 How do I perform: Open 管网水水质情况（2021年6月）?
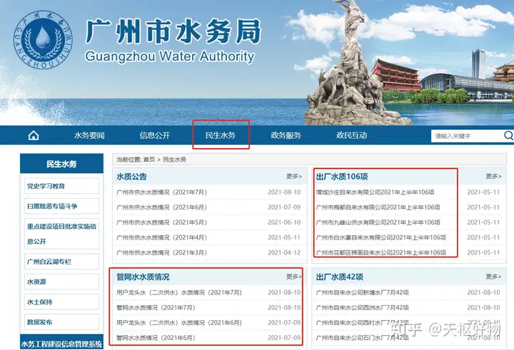point(156,338)
